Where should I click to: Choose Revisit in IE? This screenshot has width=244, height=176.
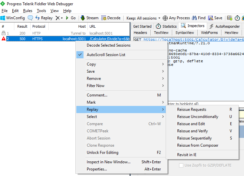tap(202, 155)
